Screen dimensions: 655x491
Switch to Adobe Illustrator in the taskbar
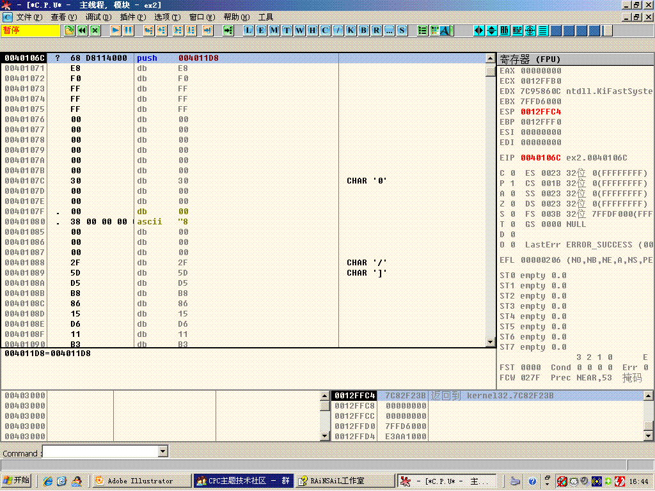click(x=141, y=481)
